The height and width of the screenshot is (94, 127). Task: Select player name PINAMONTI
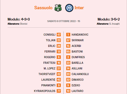click(48, 85)
